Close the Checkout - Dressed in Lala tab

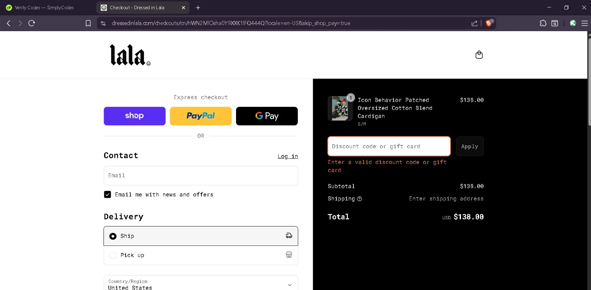[183, 7]
